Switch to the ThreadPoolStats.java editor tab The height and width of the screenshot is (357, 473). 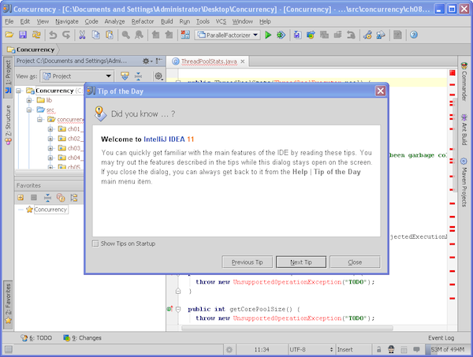208,61
